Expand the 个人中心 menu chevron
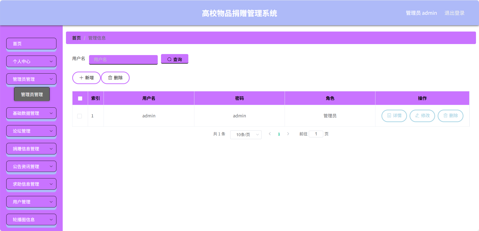This screenshot has width=479, height=231. (x=51, y=61)
